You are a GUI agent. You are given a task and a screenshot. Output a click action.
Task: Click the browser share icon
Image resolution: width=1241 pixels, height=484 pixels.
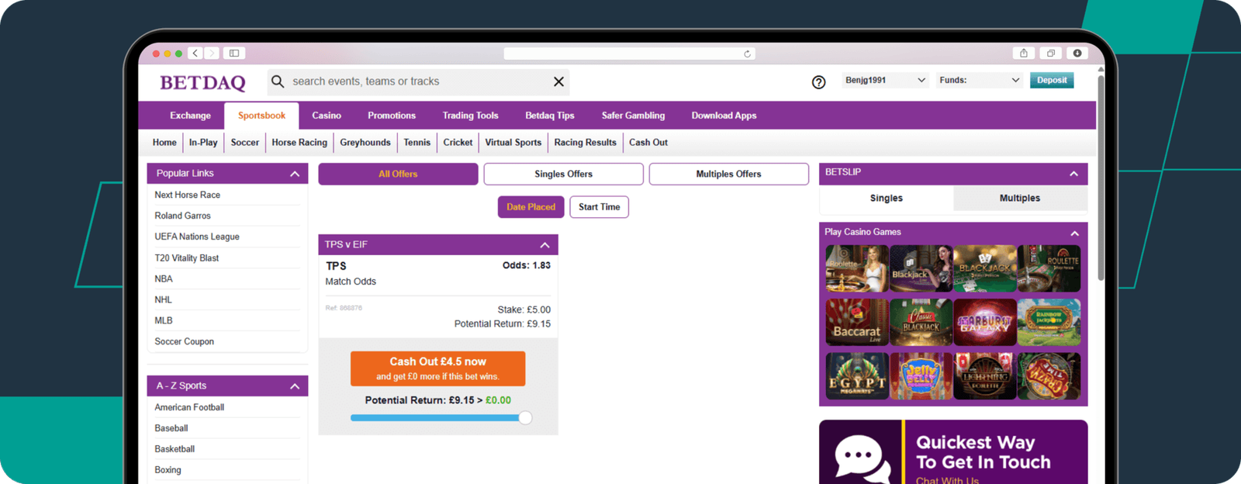click(x=1024, y=54)
